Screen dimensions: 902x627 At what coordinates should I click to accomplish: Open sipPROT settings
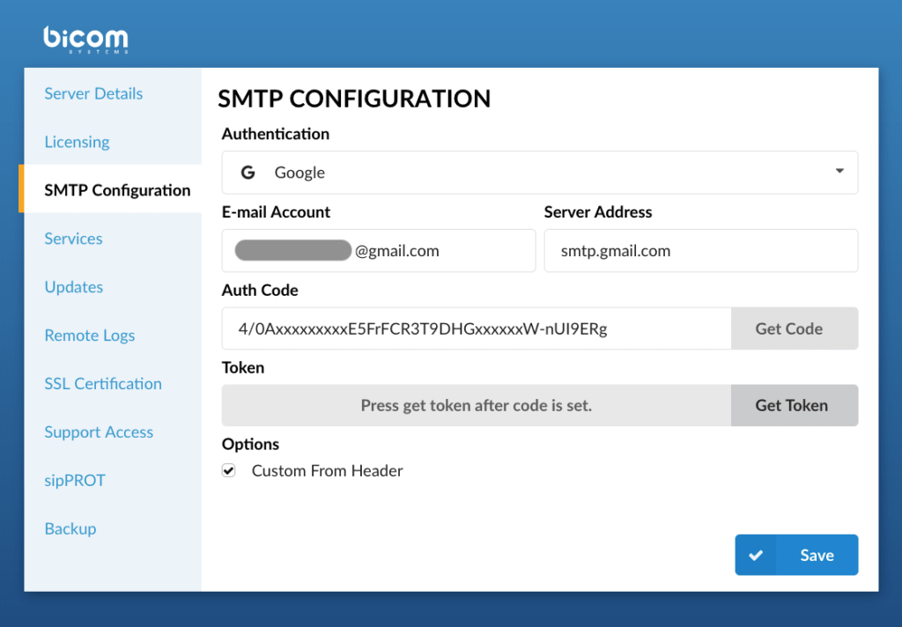(75, 480)
